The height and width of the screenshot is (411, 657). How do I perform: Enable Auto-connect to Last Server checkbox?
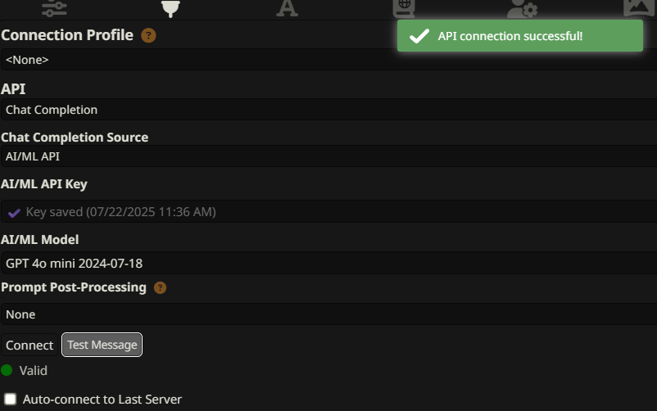tap(11, 400)
